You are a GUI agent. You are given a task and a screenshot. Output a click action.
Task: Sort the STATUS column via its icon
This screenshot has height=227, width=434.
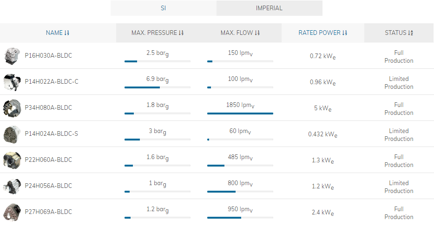pyautogui.click(x=410, y=33)
